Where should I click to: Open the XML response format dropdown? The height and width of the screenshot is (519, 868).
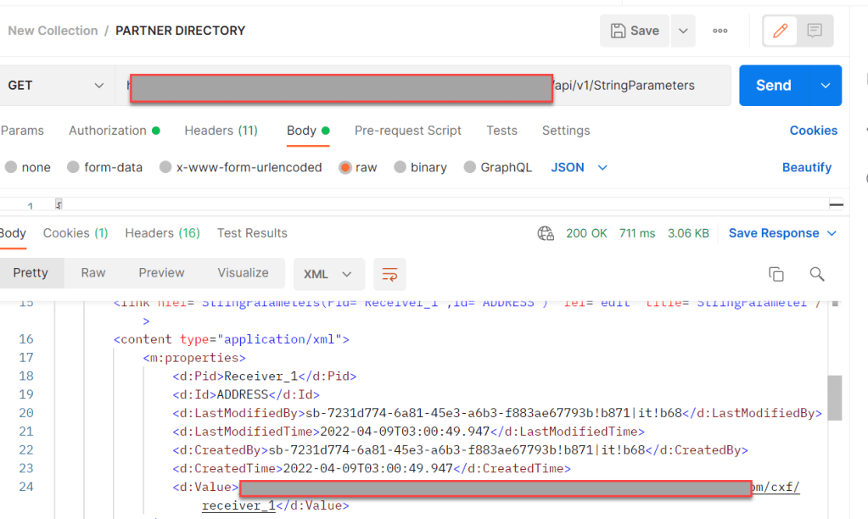[328, 274]
